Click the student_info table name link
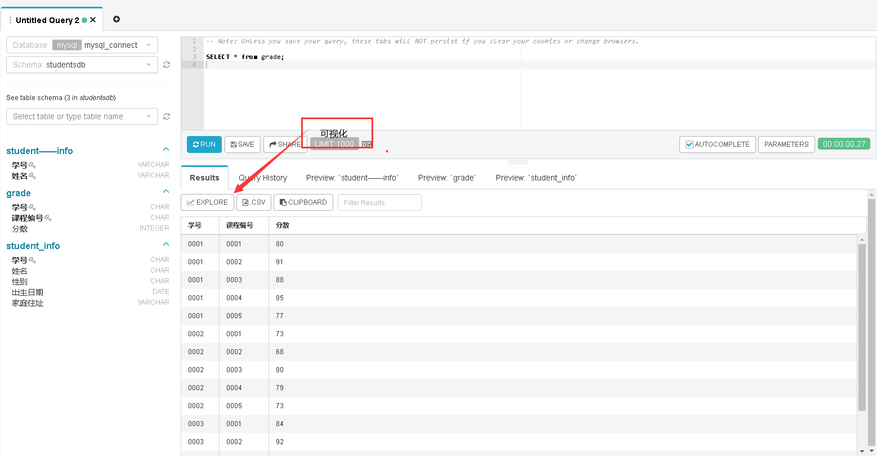The image size is (877, 461). (x=33, y=246)
